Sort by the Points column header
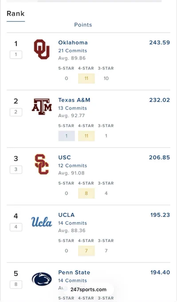 click(83, 25)
